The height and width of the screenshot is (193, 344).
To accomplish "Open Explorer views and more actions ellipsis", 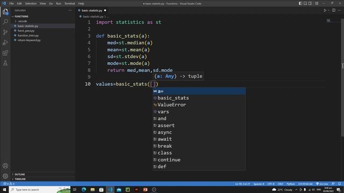I will pyautogui.click(x=70, y=10).
